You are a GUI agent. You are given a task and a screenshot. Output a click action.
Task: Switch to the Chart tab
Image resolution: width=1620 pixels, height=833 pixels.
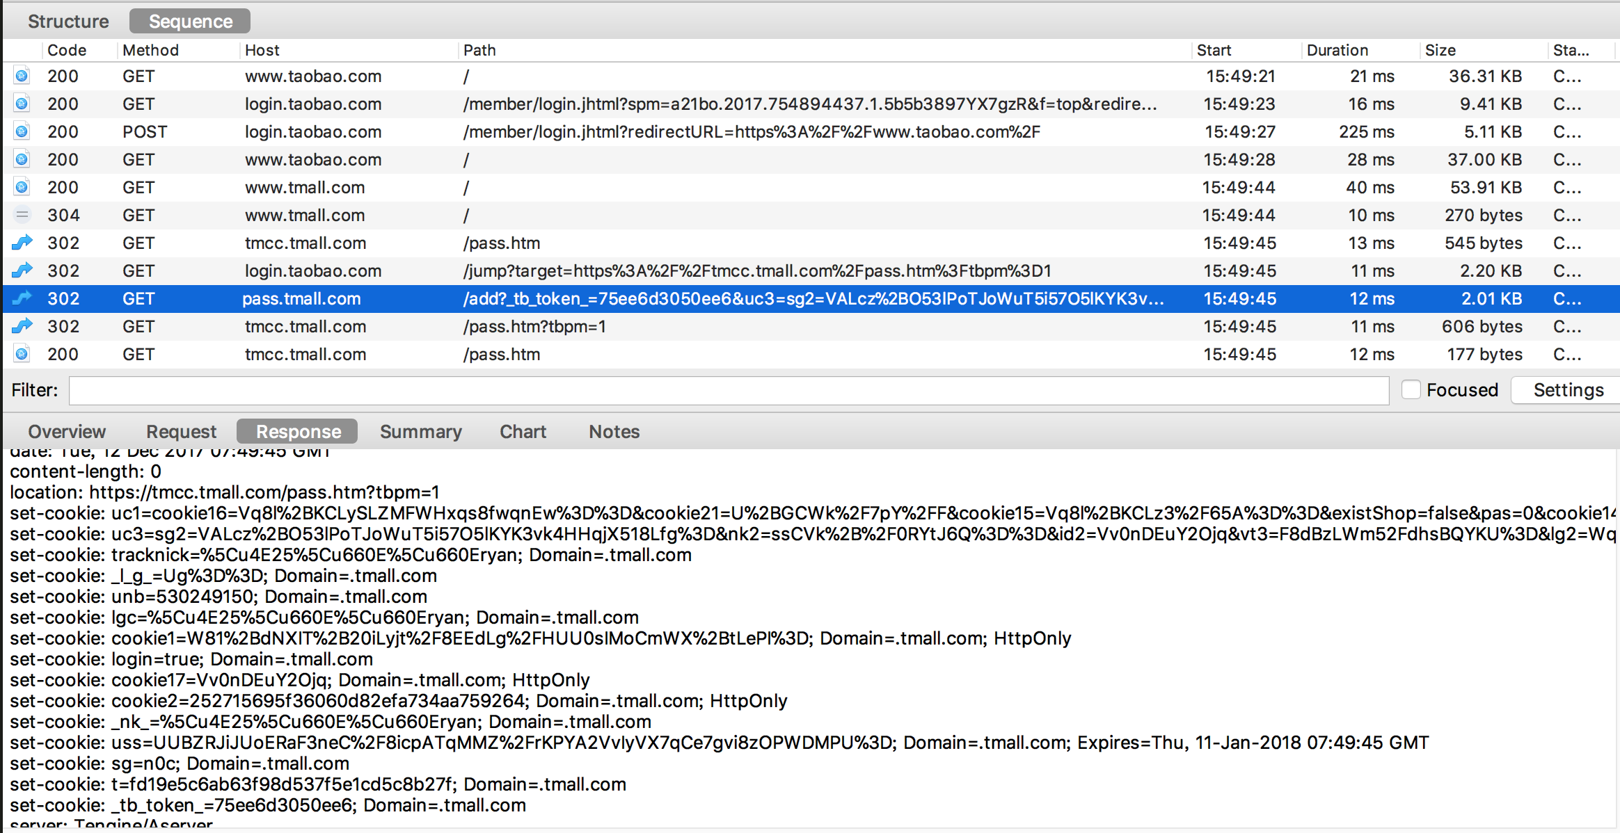point(523,432)
